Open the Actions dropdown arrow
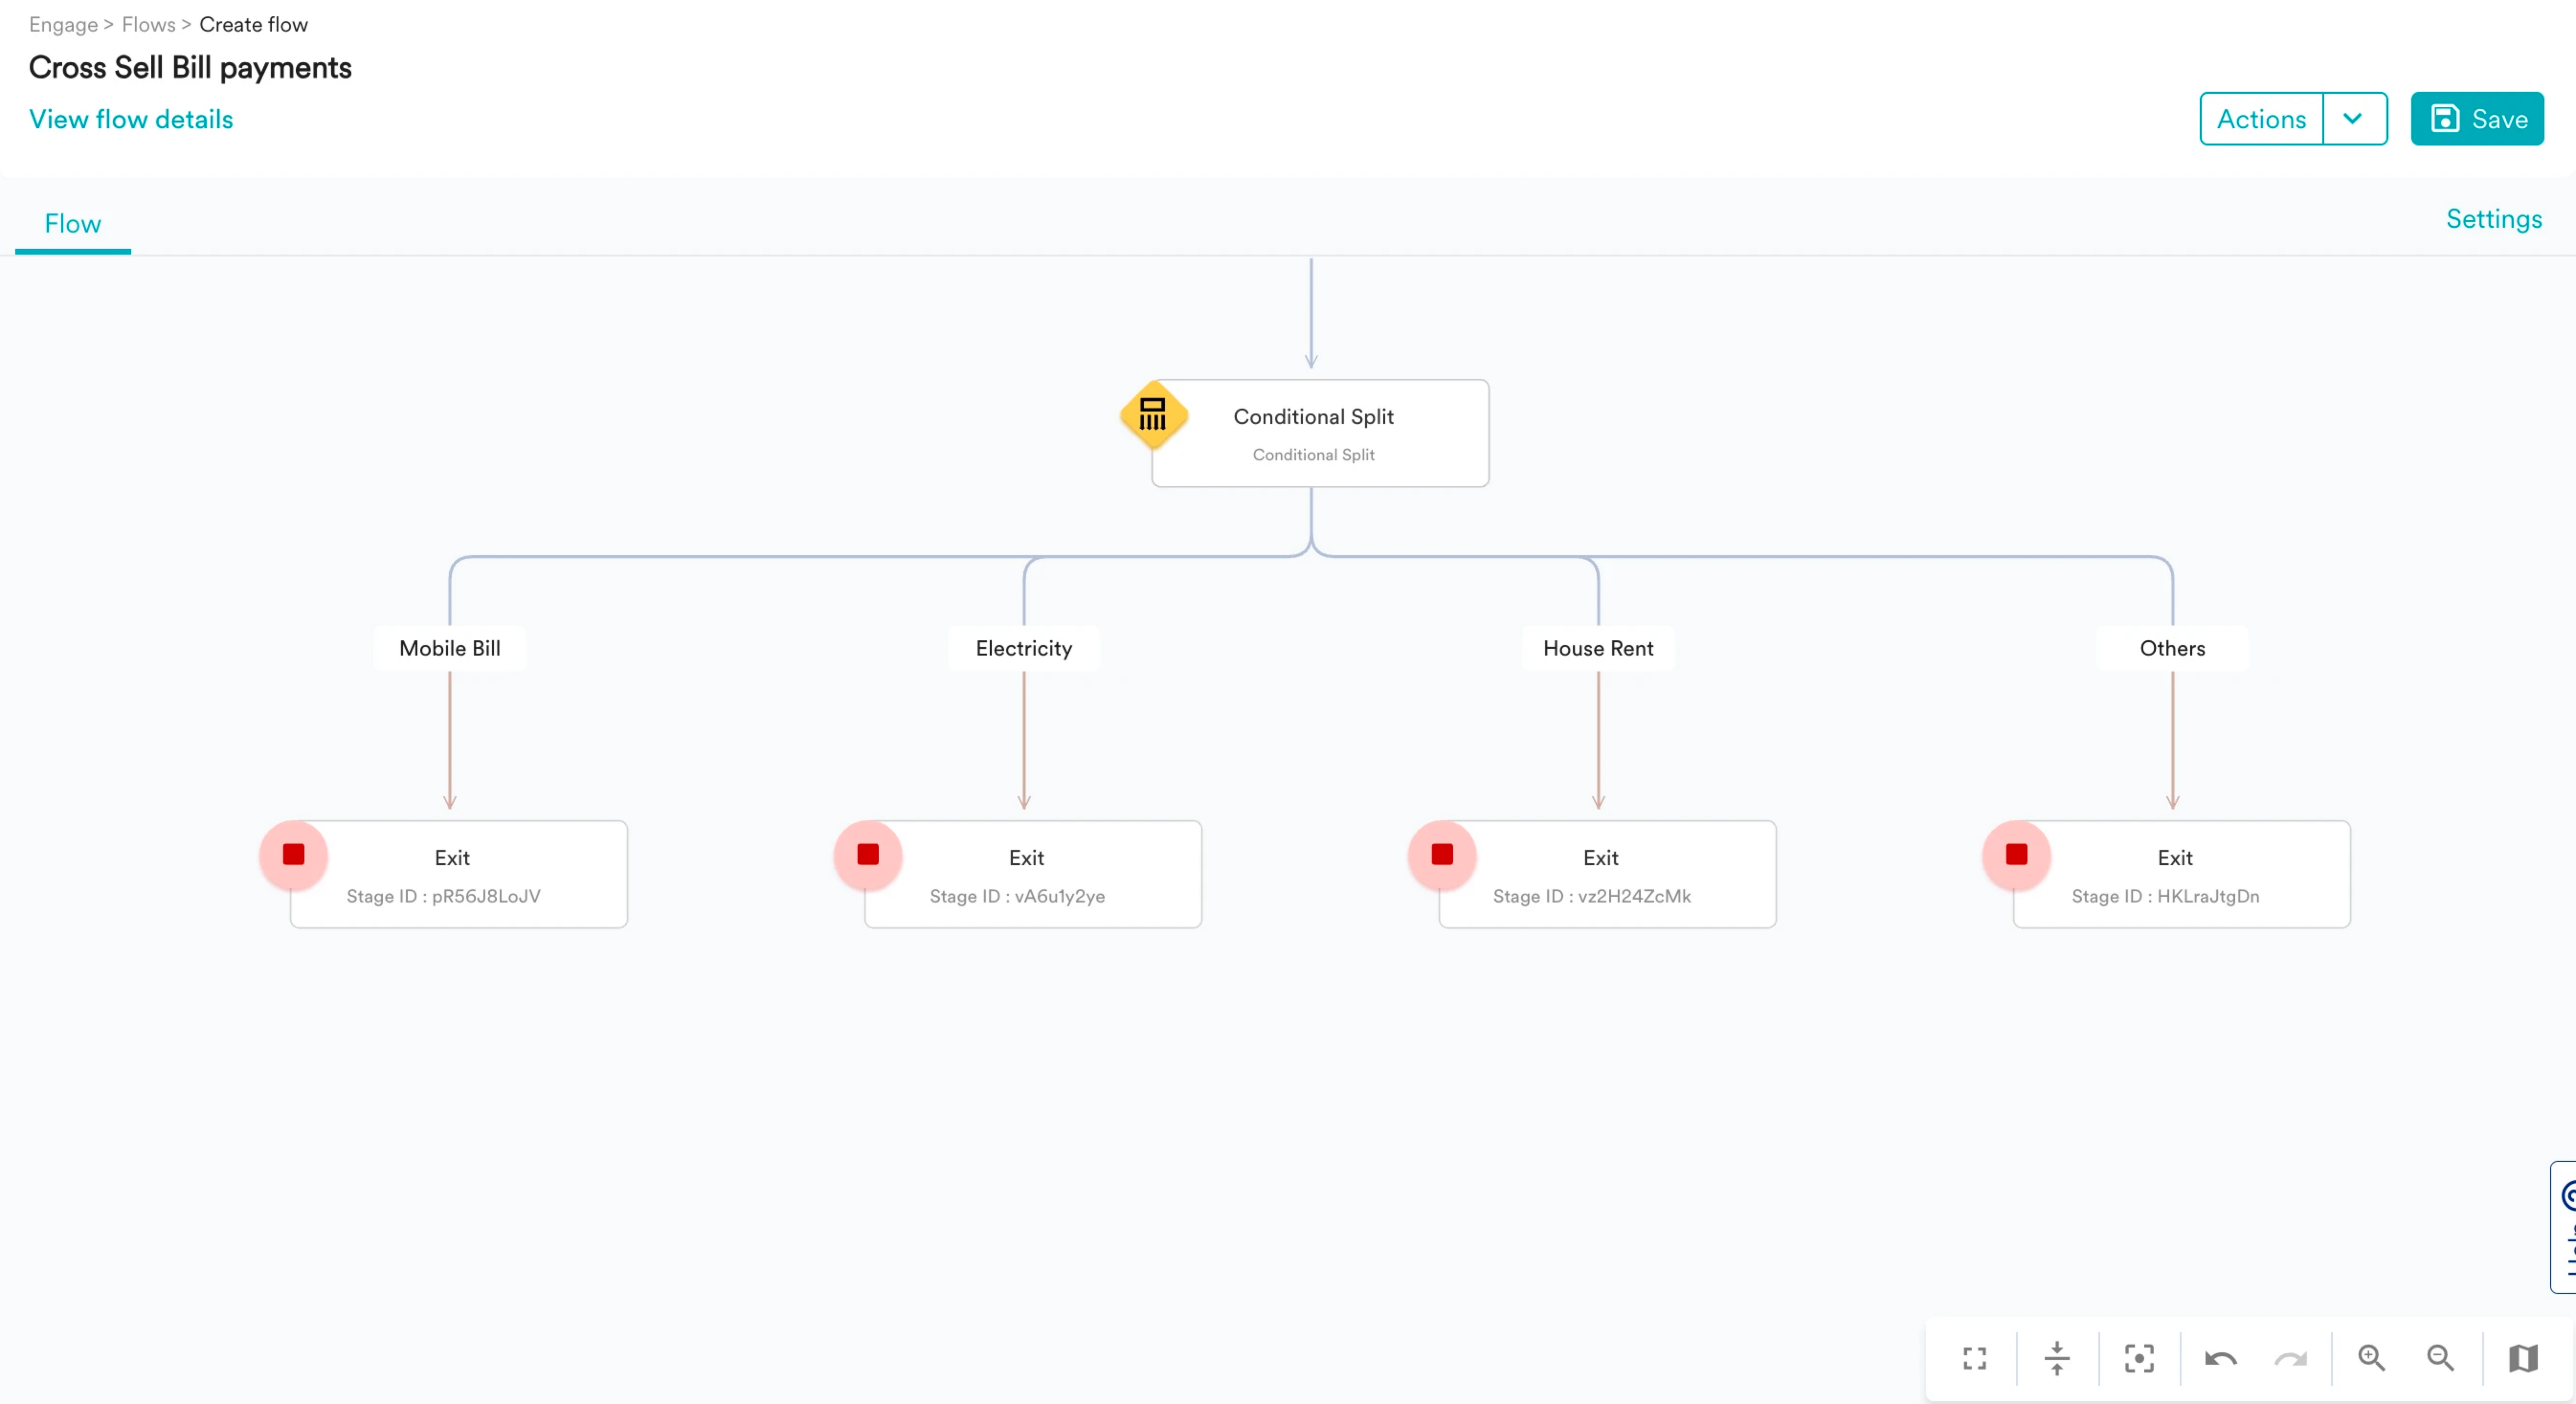 (x=2354, y=119)
